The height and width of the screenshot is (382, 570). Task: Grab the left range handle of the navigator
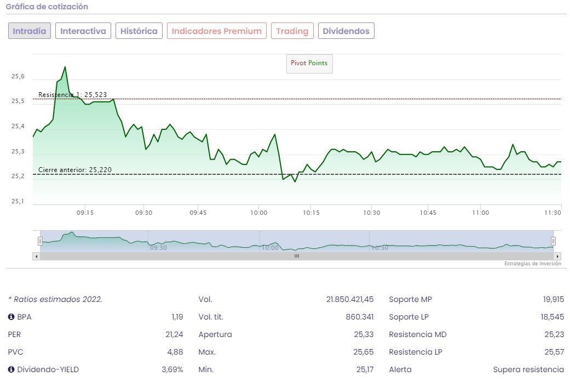coord(40,241)
